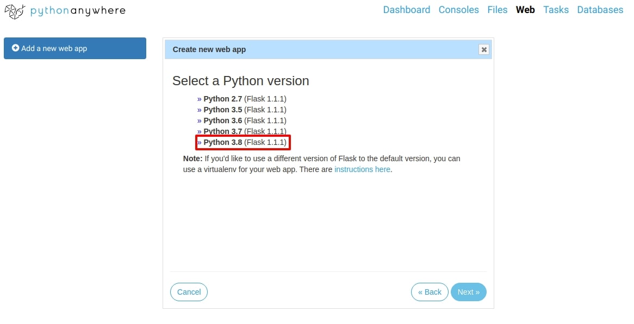
Task: Click the Create new web app title text
Action: [x=209, y=49]
